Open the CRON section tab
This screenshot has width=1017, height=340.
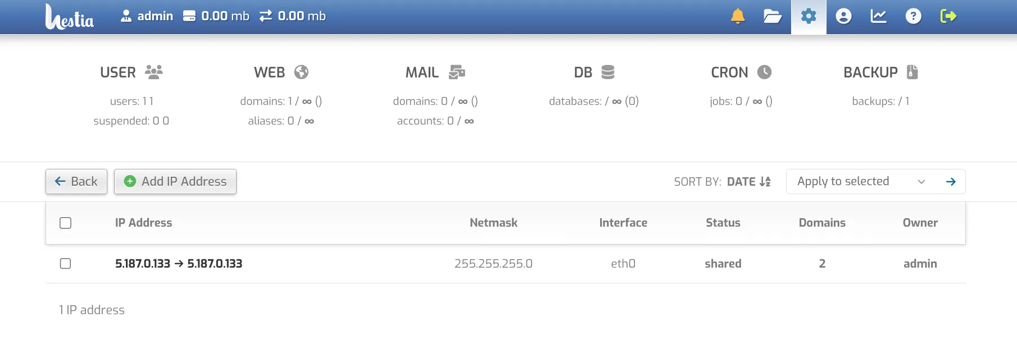741,72
